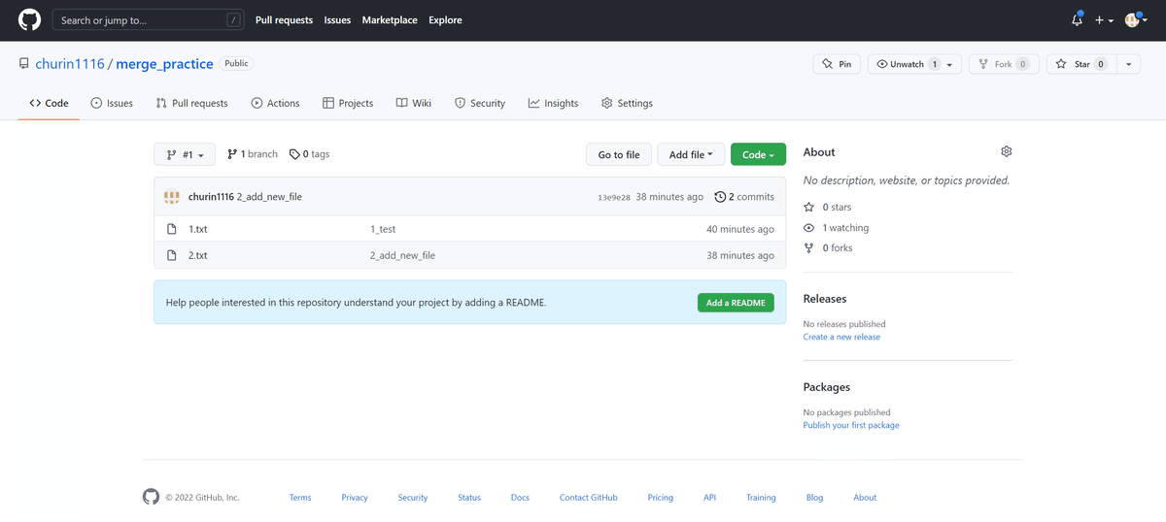Click the Go to file button
This screenshot has width=1166, height=522.
point(619,154)
